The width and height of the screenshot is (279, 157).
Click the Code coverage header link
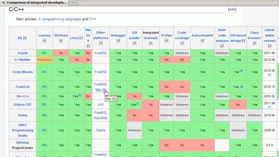(x=182, y=35)
